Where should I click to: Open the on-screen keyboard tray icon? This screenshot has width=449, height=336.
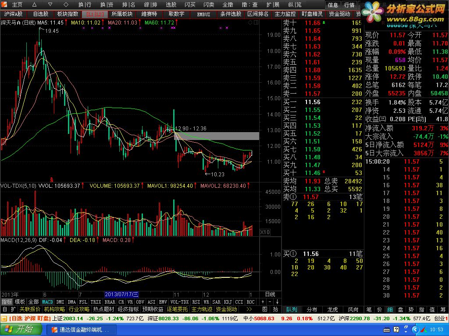coord(386,330)
